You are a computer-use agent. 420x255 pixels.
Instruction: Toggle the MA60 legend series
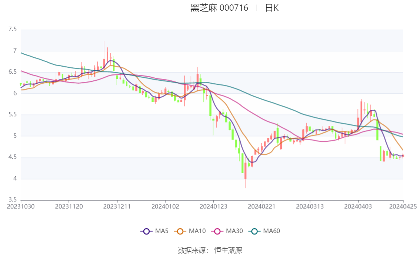[264, 231]
